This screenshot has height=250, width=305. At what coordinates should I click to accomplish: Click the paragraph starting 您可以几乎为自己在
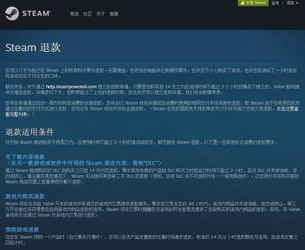click(x=151, y=73)
